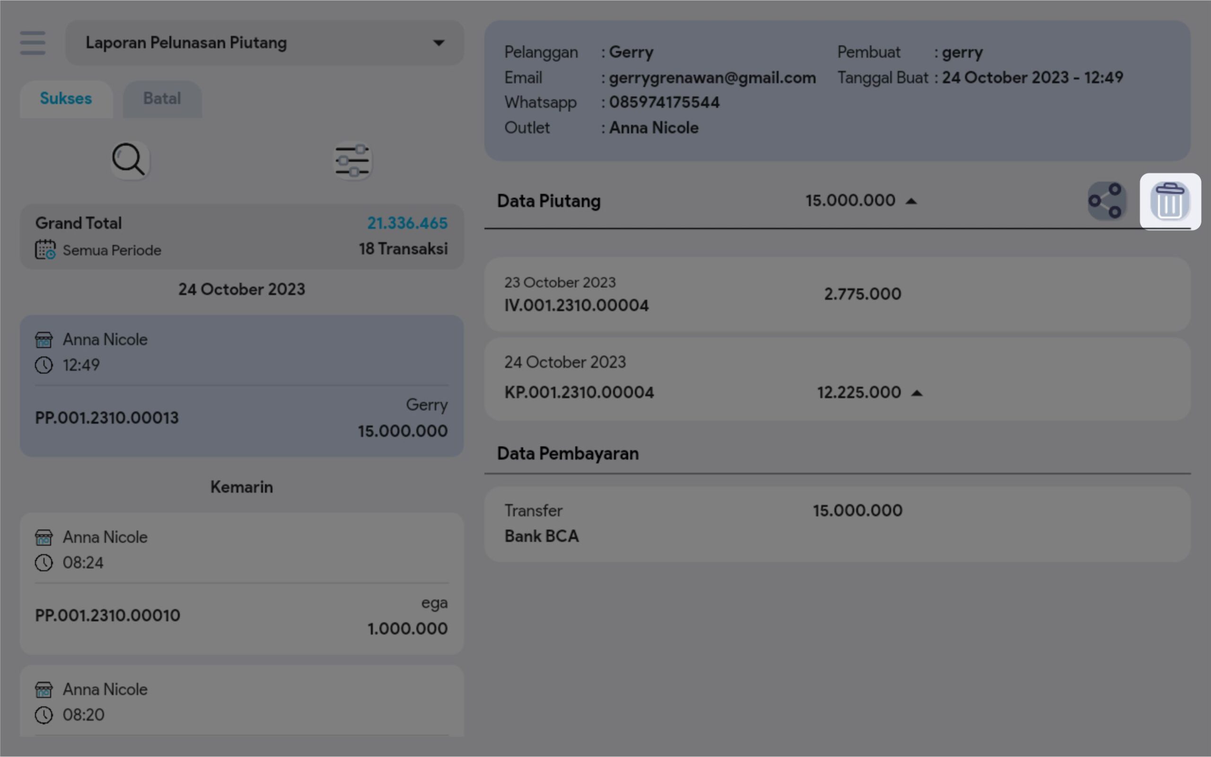The image size is (1211, 757).
Task: Open the filter sliders icon
Action: pyautogui.click(x=352, y=161)
